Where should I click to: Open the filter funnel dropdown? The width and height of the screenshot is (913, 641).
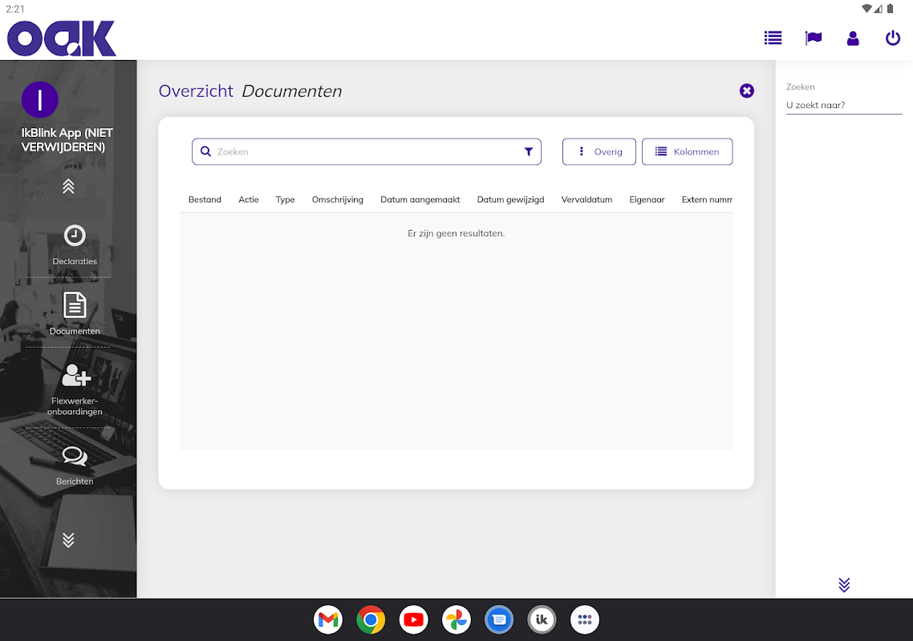tap(528, 151)
